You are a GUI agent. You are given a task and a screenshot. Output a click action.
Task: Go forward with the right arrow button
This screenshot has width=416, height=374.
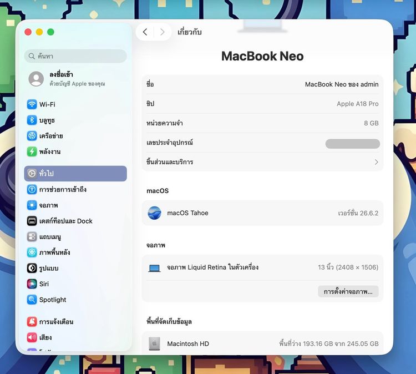point(163,32)
